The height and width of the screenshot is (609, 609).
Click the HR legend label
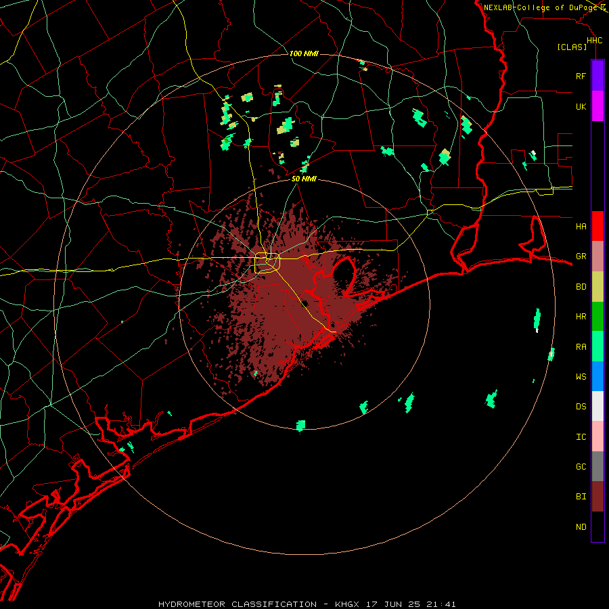point(581,317)
